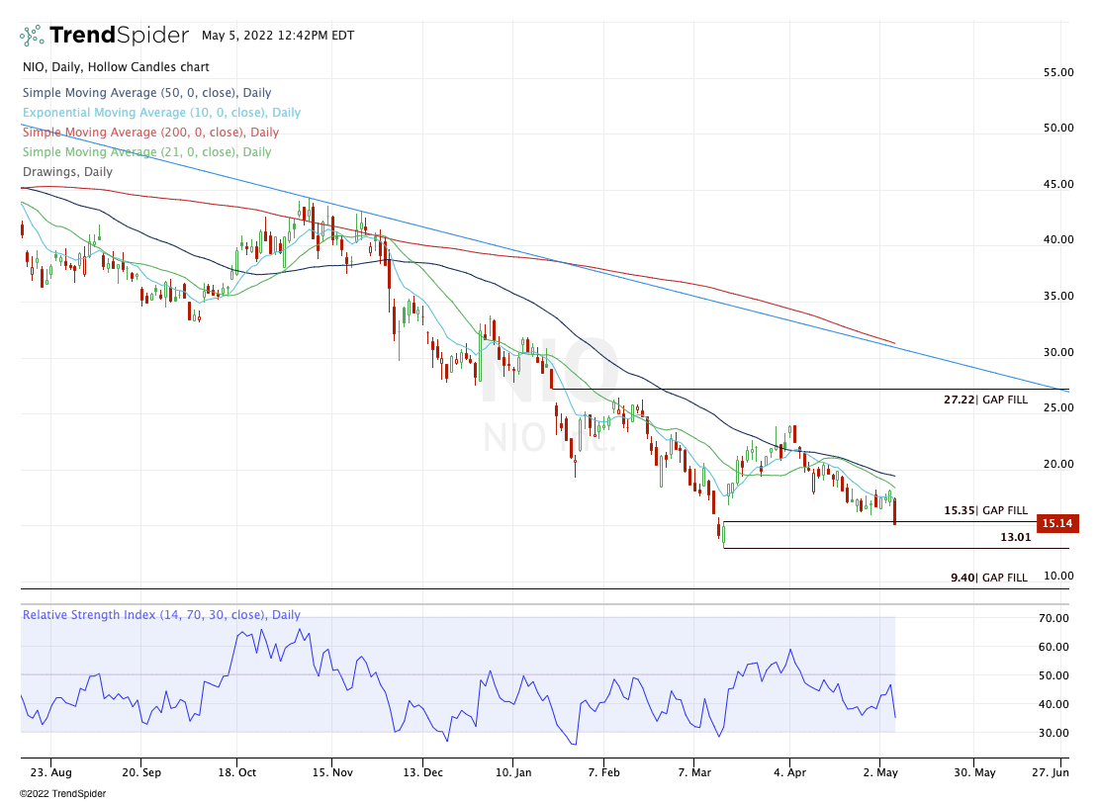The height and width of the screenshot is (803, 1099).
Task: Click the 27.22 GAP FILL level label
Action: (985, 400)
